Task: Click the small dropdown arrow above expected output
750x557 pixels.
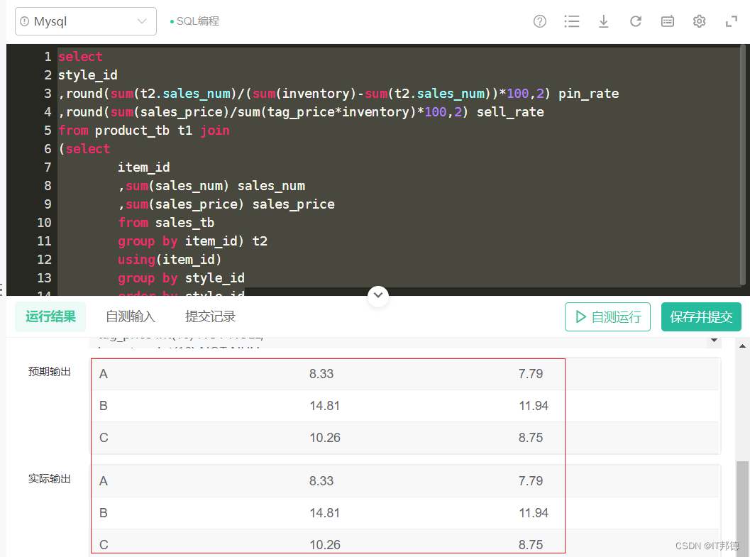Action: point(714,340)
